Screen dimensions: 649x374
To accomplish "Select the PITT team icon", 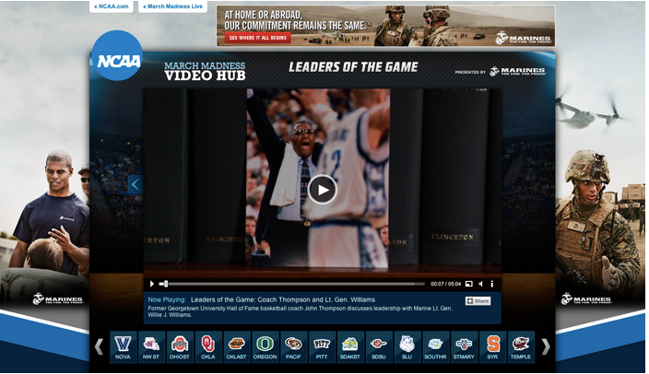I will [322, 347].
